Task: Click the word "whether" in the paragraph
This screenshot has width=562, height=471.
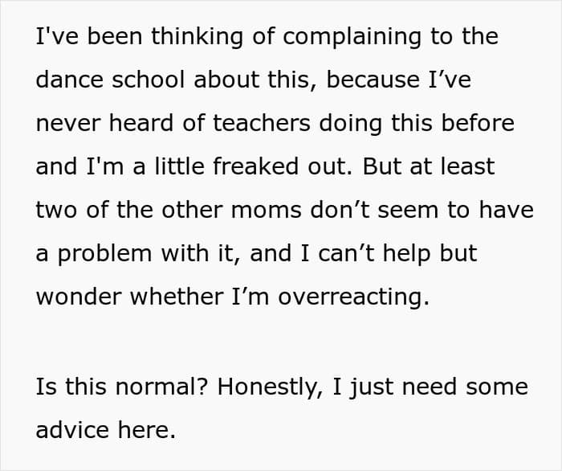Action: [x=177, y=297]
